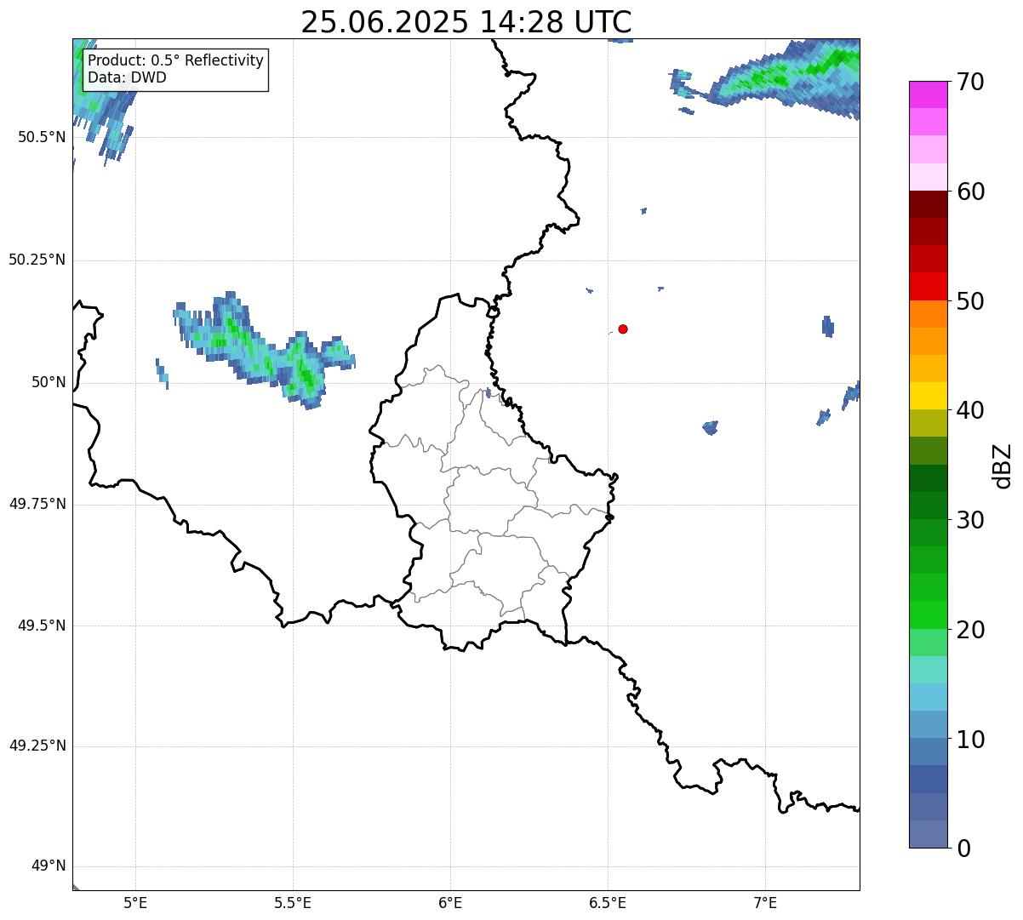Click the 49°N latitude label

click(x=49, y=866)
